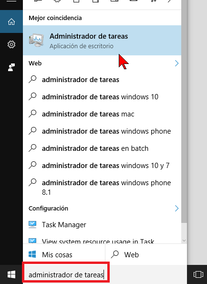
Task: Click the magnifier icon next to Web tab
Action: [x=115, y=254]
